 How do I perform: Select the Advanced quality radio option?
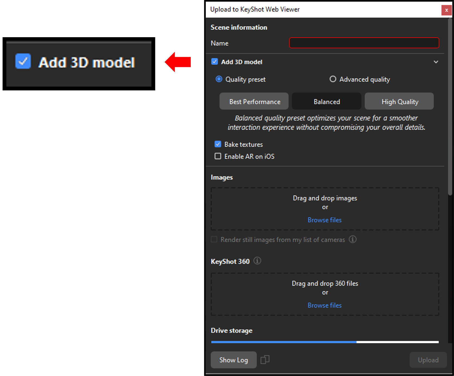coord(333,79)
